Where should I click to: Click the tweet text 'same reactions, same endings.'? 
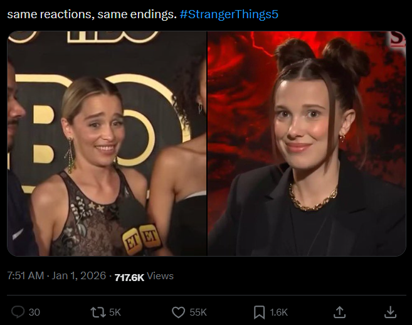coord(92,14)
